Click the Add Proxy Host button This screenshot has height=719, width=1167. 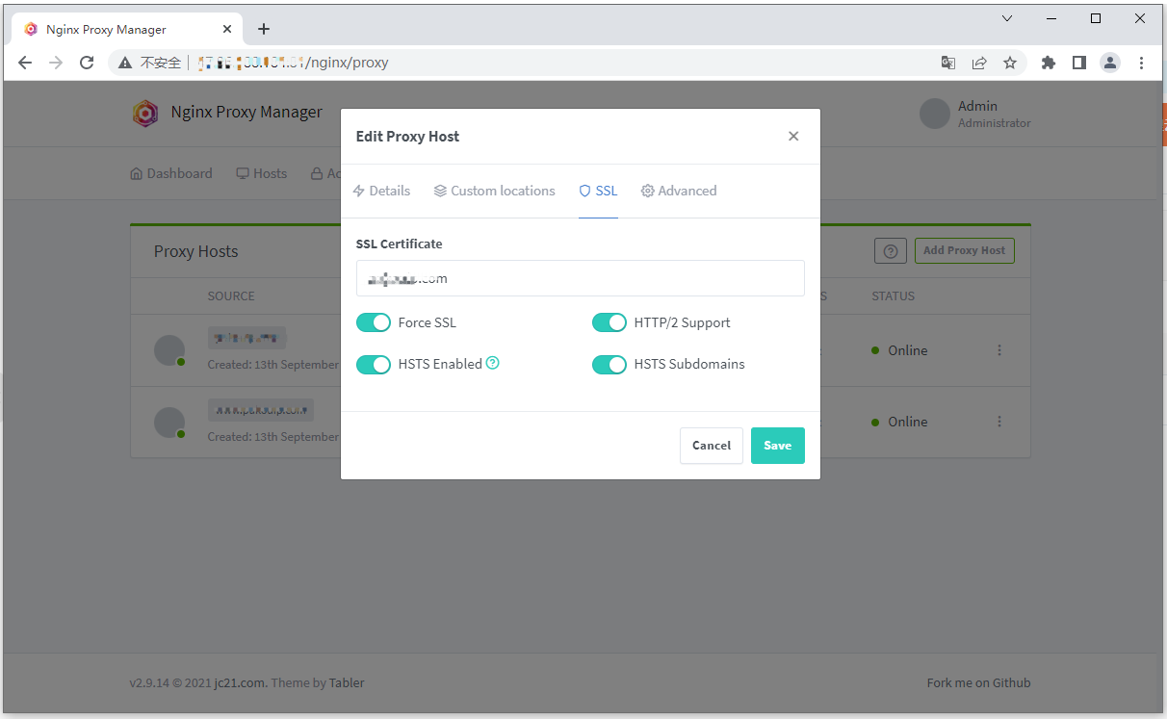[x=964, y=250]
